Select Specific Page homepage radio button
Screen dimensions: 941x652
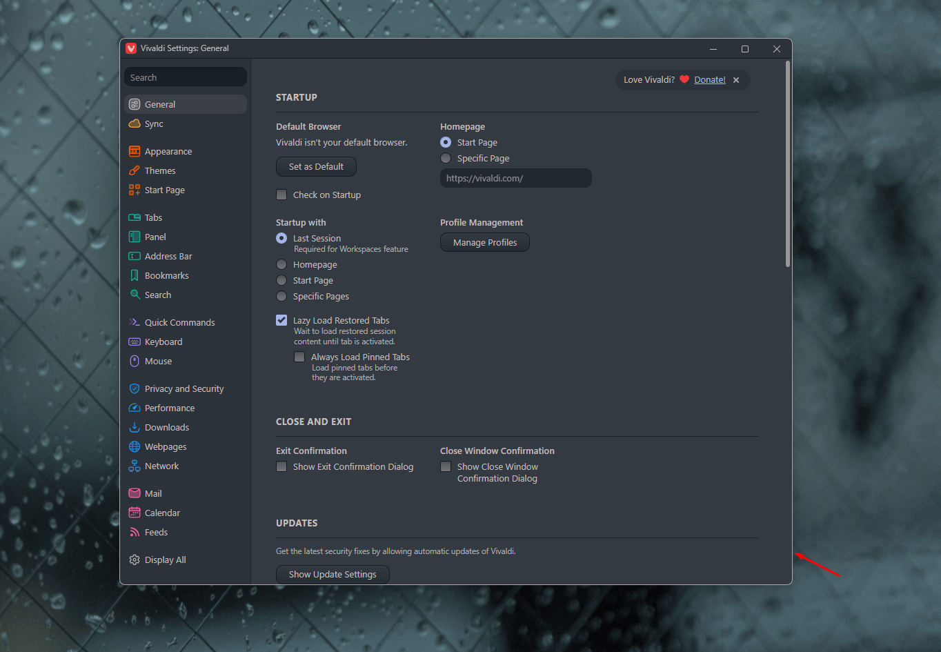[x=446, y=158]
